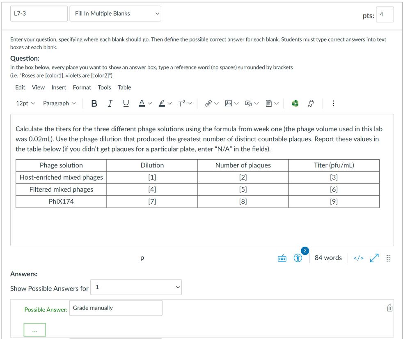Viewport: 410px width, 339px height.
Task: Select blank in Show Possible Answers dropdown
Action: click(x=136, y=287)
